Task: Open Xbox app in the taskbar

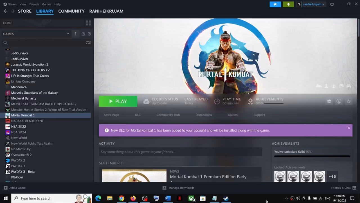Action: click(191, 198)
